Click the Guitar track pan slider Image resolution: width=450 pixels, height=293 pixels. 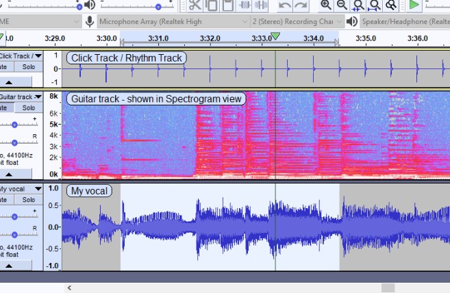click(14, 142)
